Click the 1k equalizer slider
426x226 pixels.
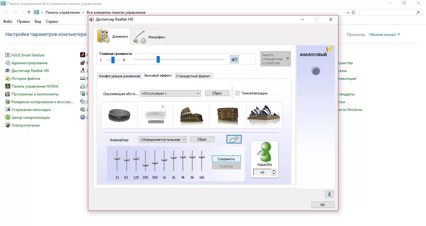pyautogui.click(x=164, y=160)
